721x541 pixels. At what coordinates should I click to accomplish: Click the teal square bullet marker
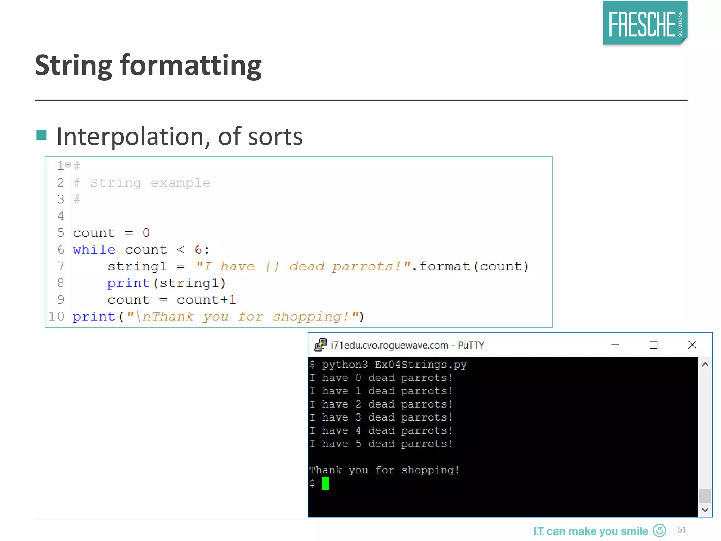point(42,135)
